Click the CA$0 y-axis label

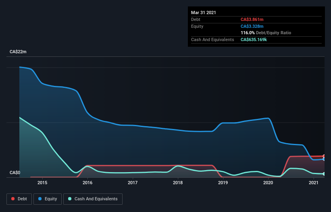point(15,173)
